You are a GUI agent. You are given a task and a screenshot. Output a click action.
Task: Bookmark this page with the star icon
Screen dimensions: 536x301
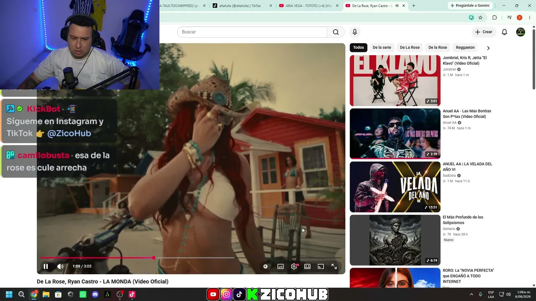[x=480, y=18]
